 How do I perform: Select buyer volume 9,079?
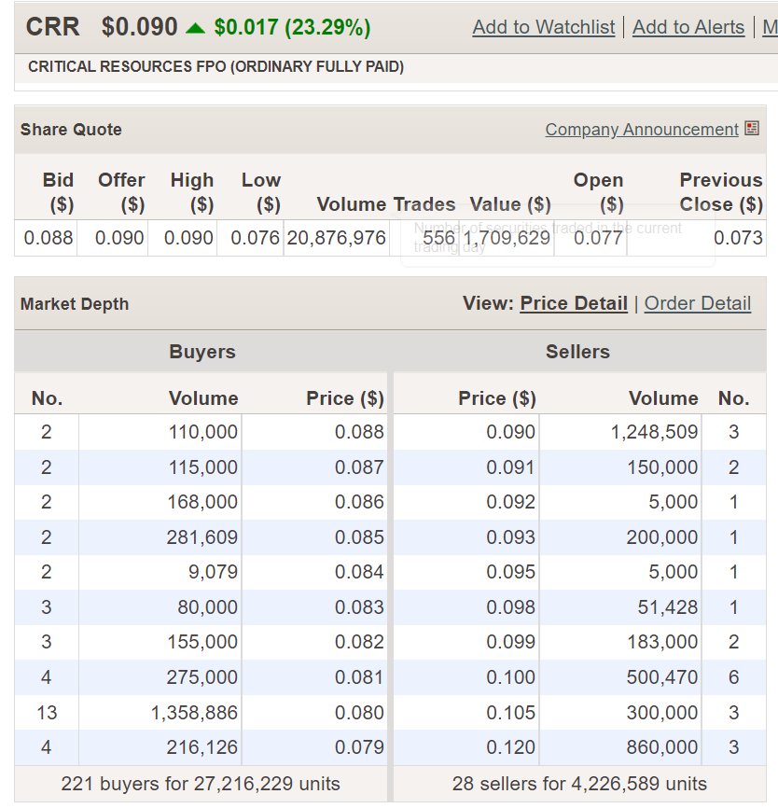point(213,572)
